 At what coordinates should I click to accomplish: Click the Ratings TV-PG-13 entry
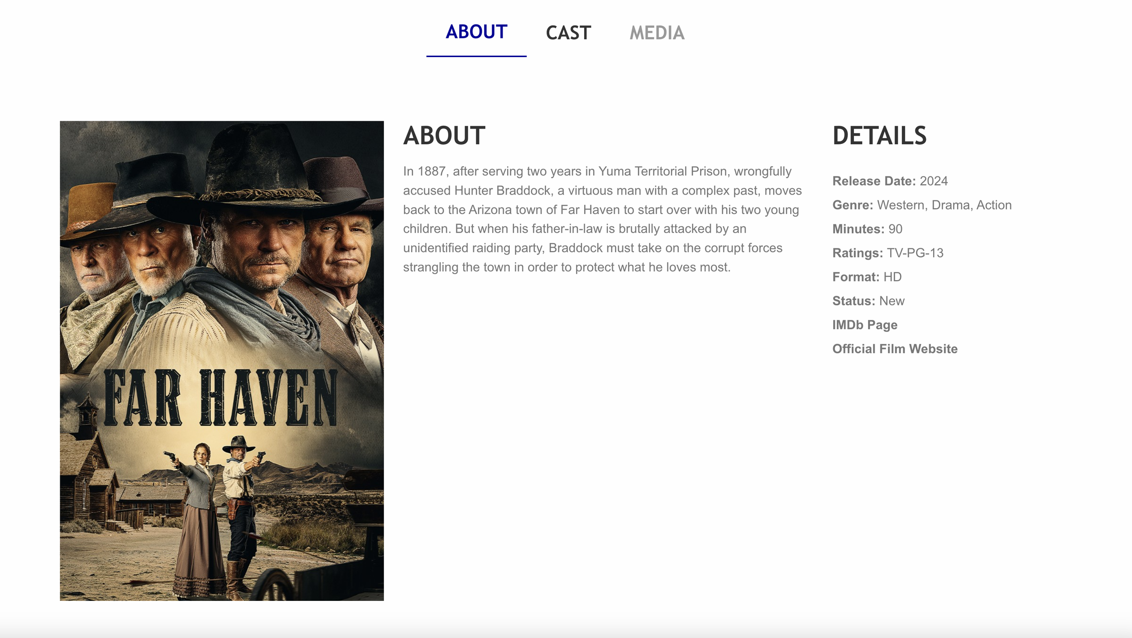(x=887, y=253)
